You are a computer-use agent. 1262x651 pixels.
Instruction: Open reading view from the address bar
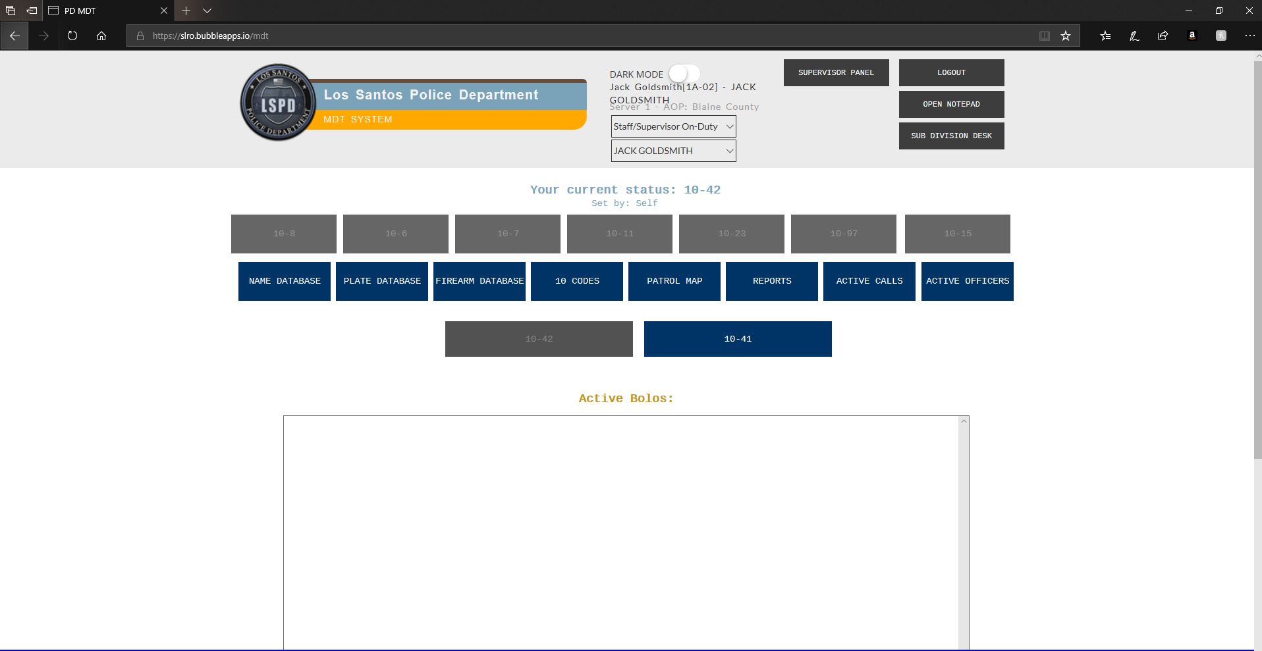coord(1045,36)
